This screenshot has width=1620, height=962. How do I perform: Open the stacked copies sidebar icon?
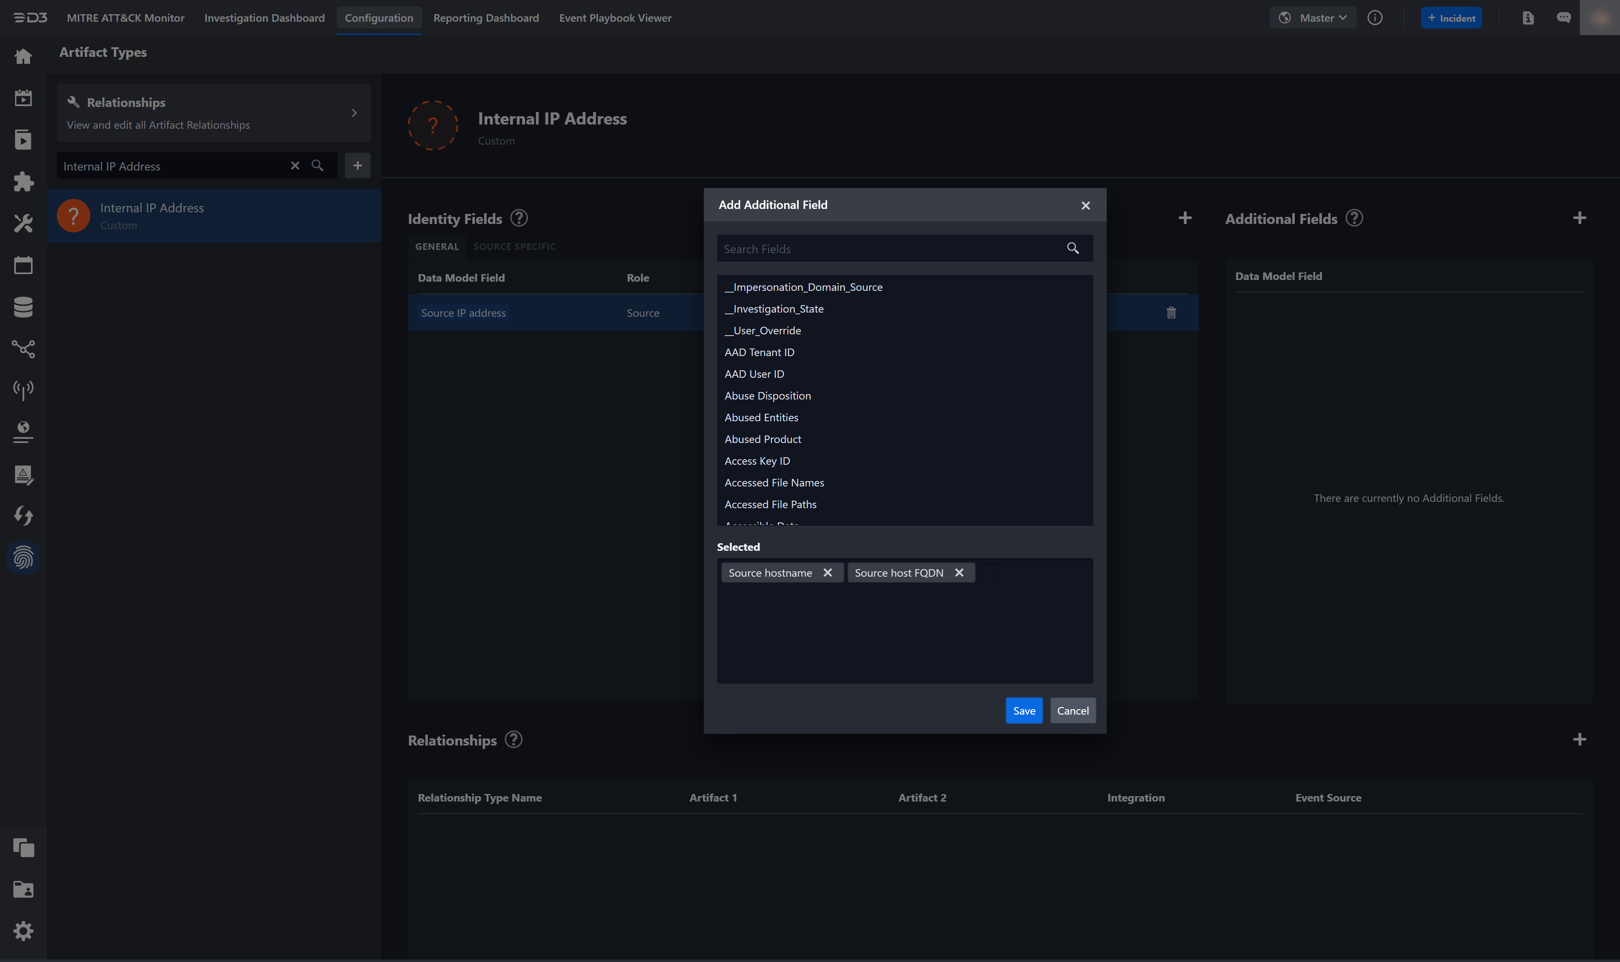point(23,847)
